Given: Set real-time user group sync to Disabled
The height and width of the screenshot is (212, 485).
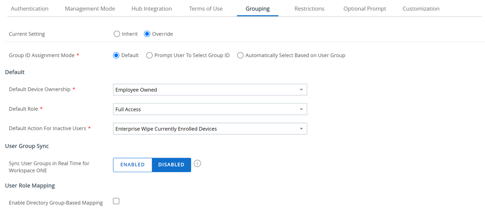Looking at the screenshot, I should point(171,164).
